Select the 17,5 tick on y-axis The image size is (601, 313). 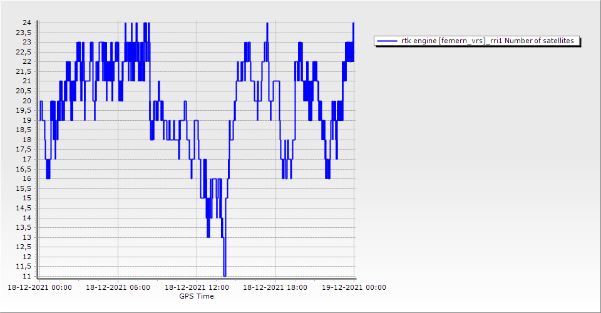click(x=25, y=150)
